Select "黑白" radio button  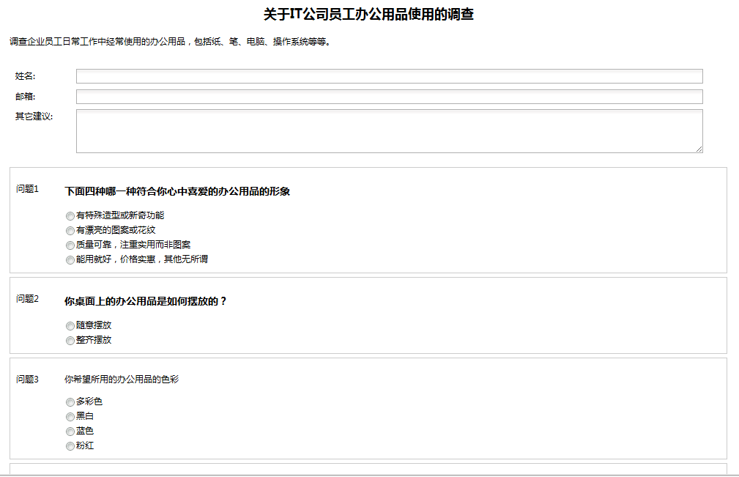70,417
